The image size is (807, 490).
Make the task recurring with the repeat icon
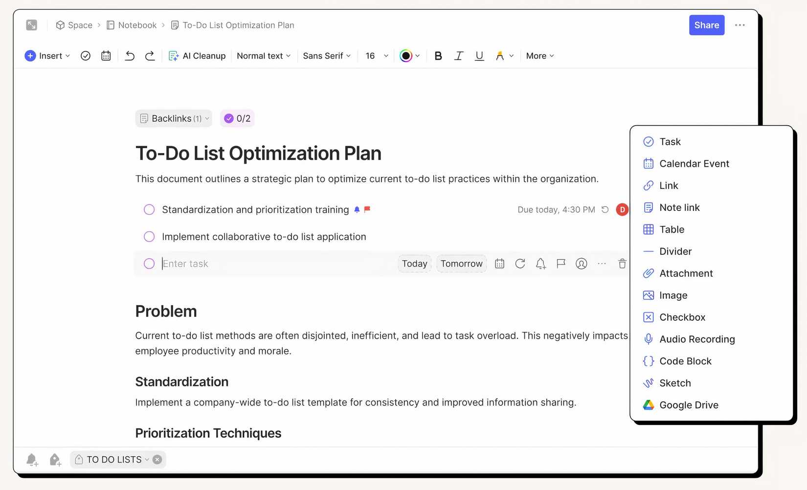click(x=520, y=264)
